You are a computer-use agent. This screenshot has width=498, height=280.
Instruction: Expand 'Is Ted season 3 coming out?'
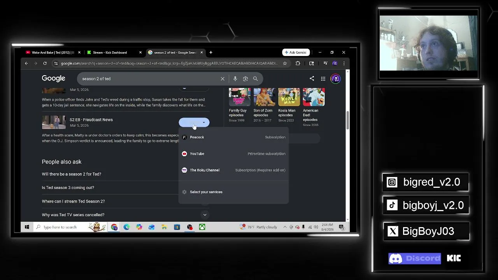click(68, 187)
